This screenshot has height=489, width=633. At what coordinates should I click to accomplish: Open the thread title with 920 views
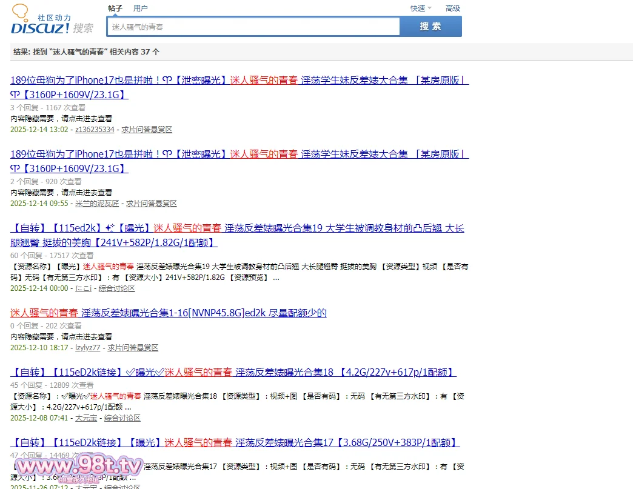[239, 155]
